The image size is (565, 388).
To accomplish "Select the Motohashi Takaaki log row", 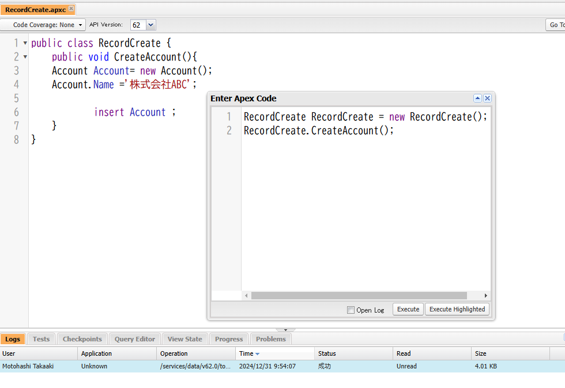I will pos(282,366).
